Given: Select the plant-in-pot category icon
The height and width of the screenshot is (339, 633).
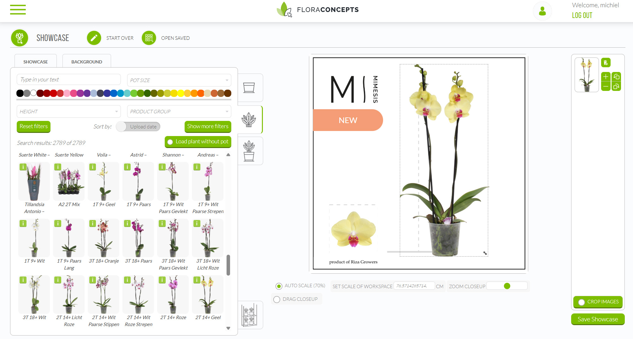Looking at the screenshot, I should pos(249,151).
